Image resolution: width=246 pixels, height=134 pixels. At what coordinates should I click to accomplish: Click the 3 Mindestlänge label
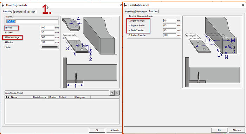12,37
